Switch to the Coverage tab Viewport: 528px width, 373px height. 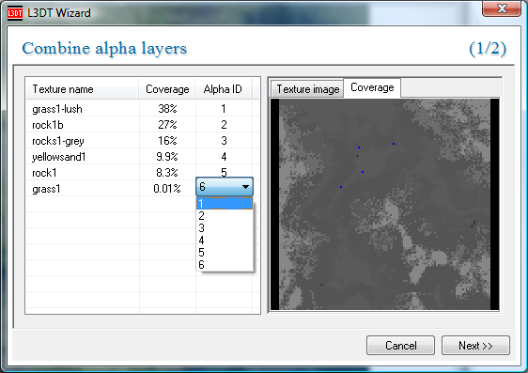(x=372, y=87)
